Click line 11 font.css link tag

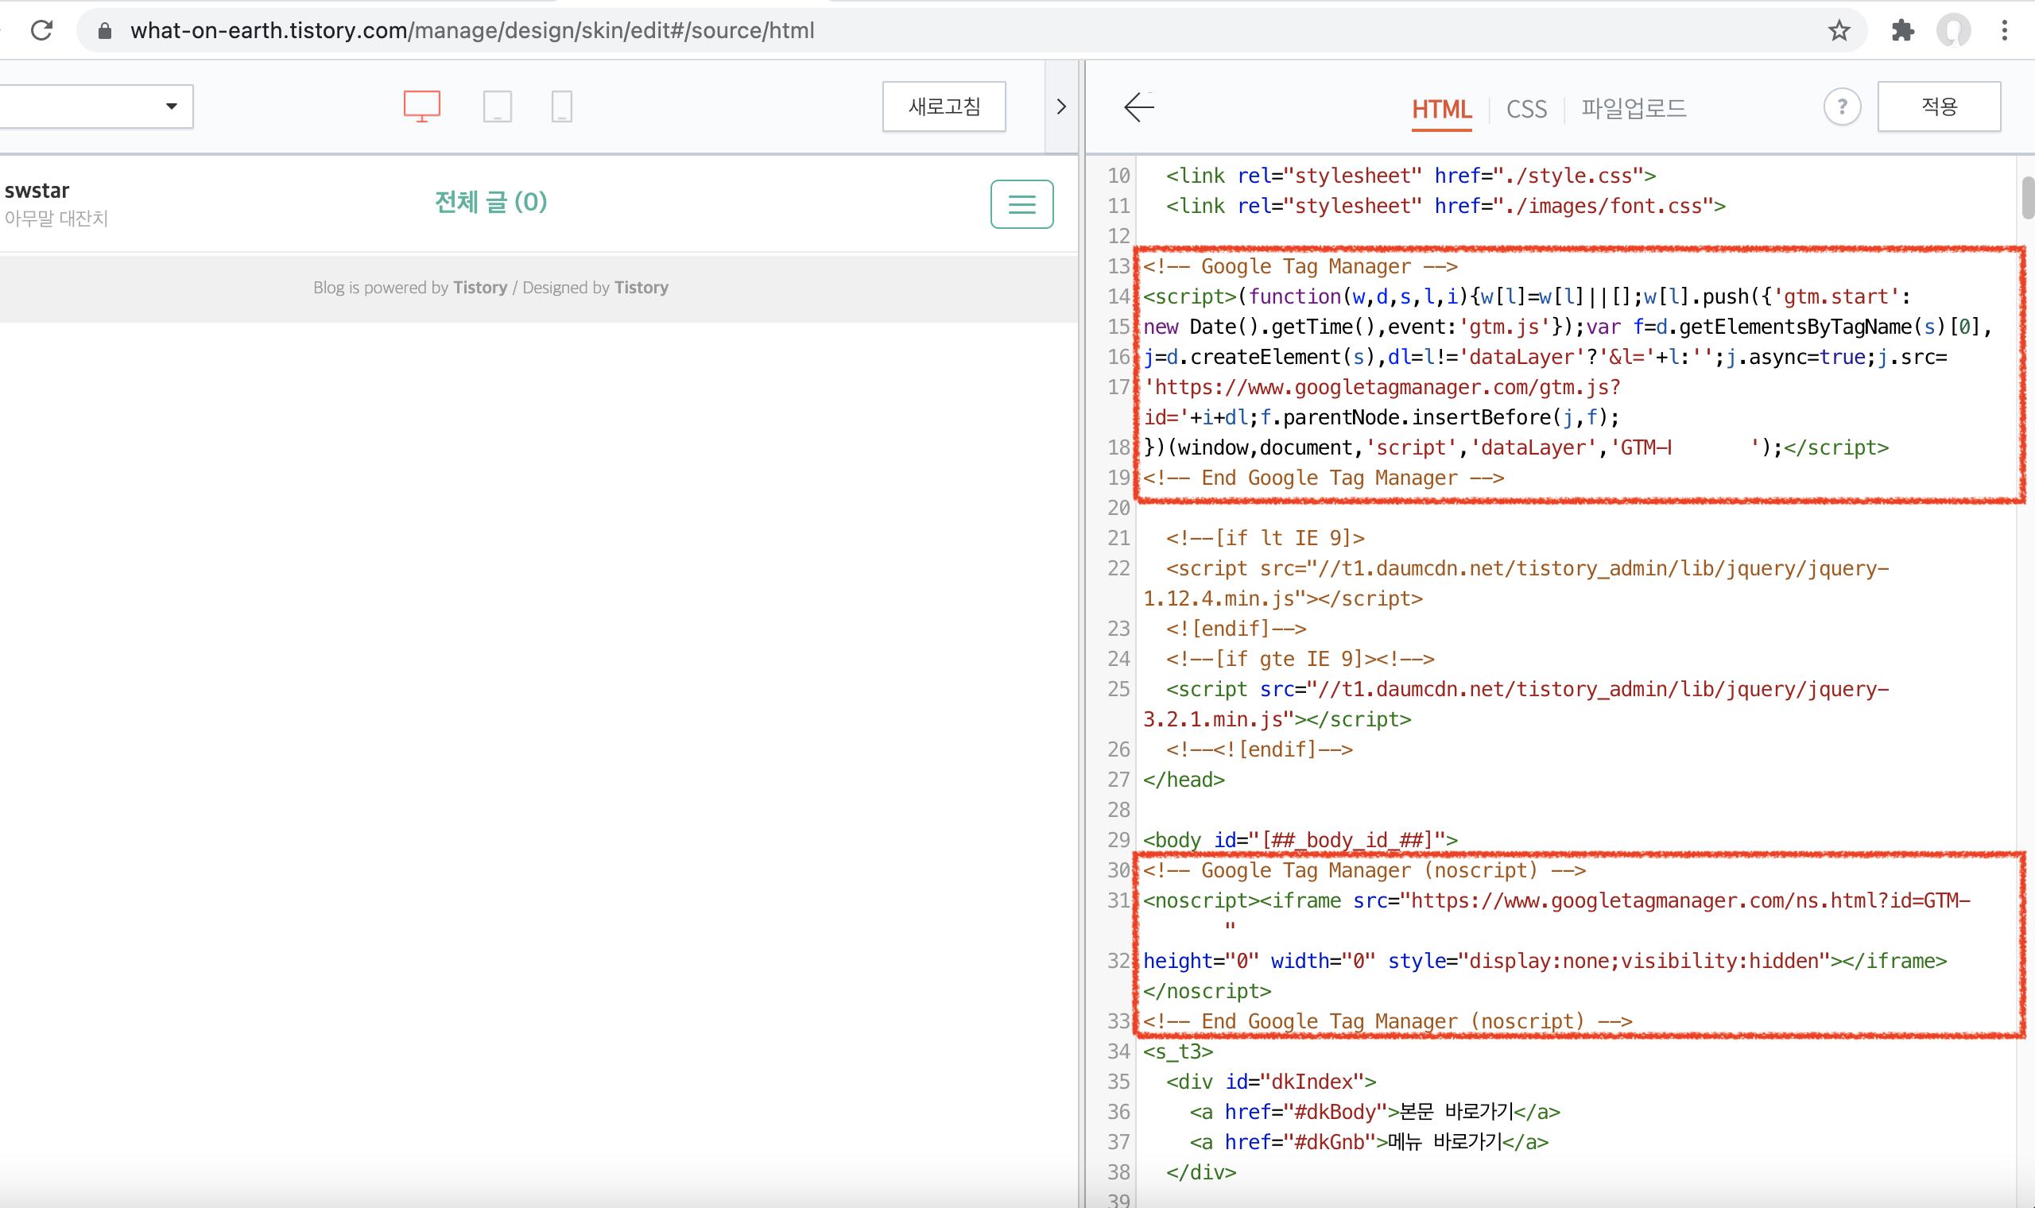1445,206
